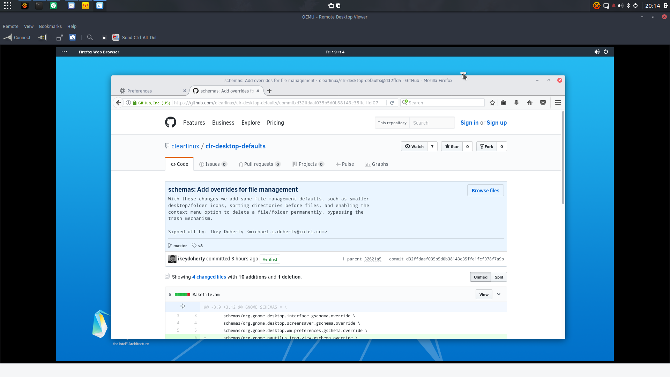Viewport: 670px width, 377px height.
Task: Open Pulse tab
Action: tap(345, 164)
